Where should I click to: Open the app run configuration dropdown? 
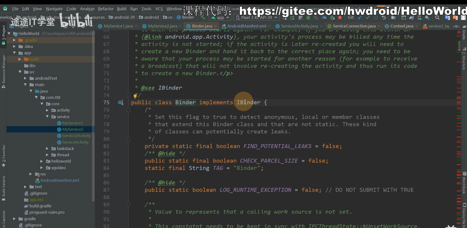[220, 17]
